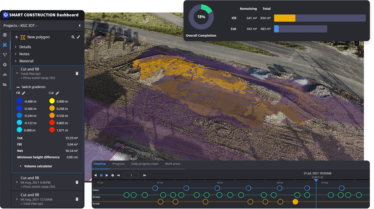Delete the Total Plan.tp3 cut and fill
Viewport: 374px width, 209px height.
point(77,73)
